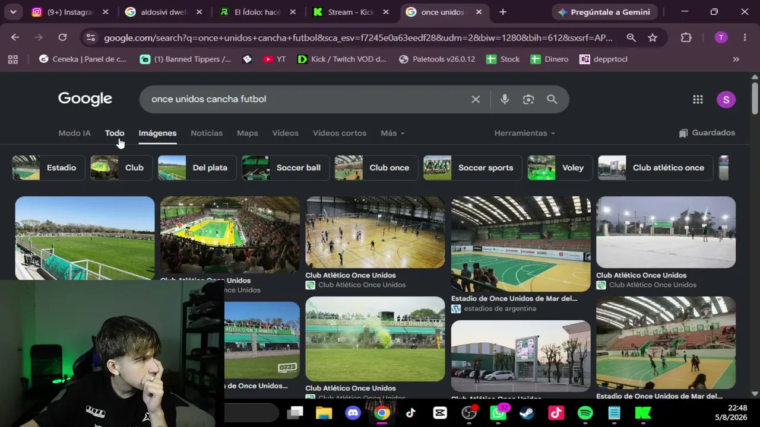
Task: Expand the Herramientas dropdown
Action: coord(525,133)
